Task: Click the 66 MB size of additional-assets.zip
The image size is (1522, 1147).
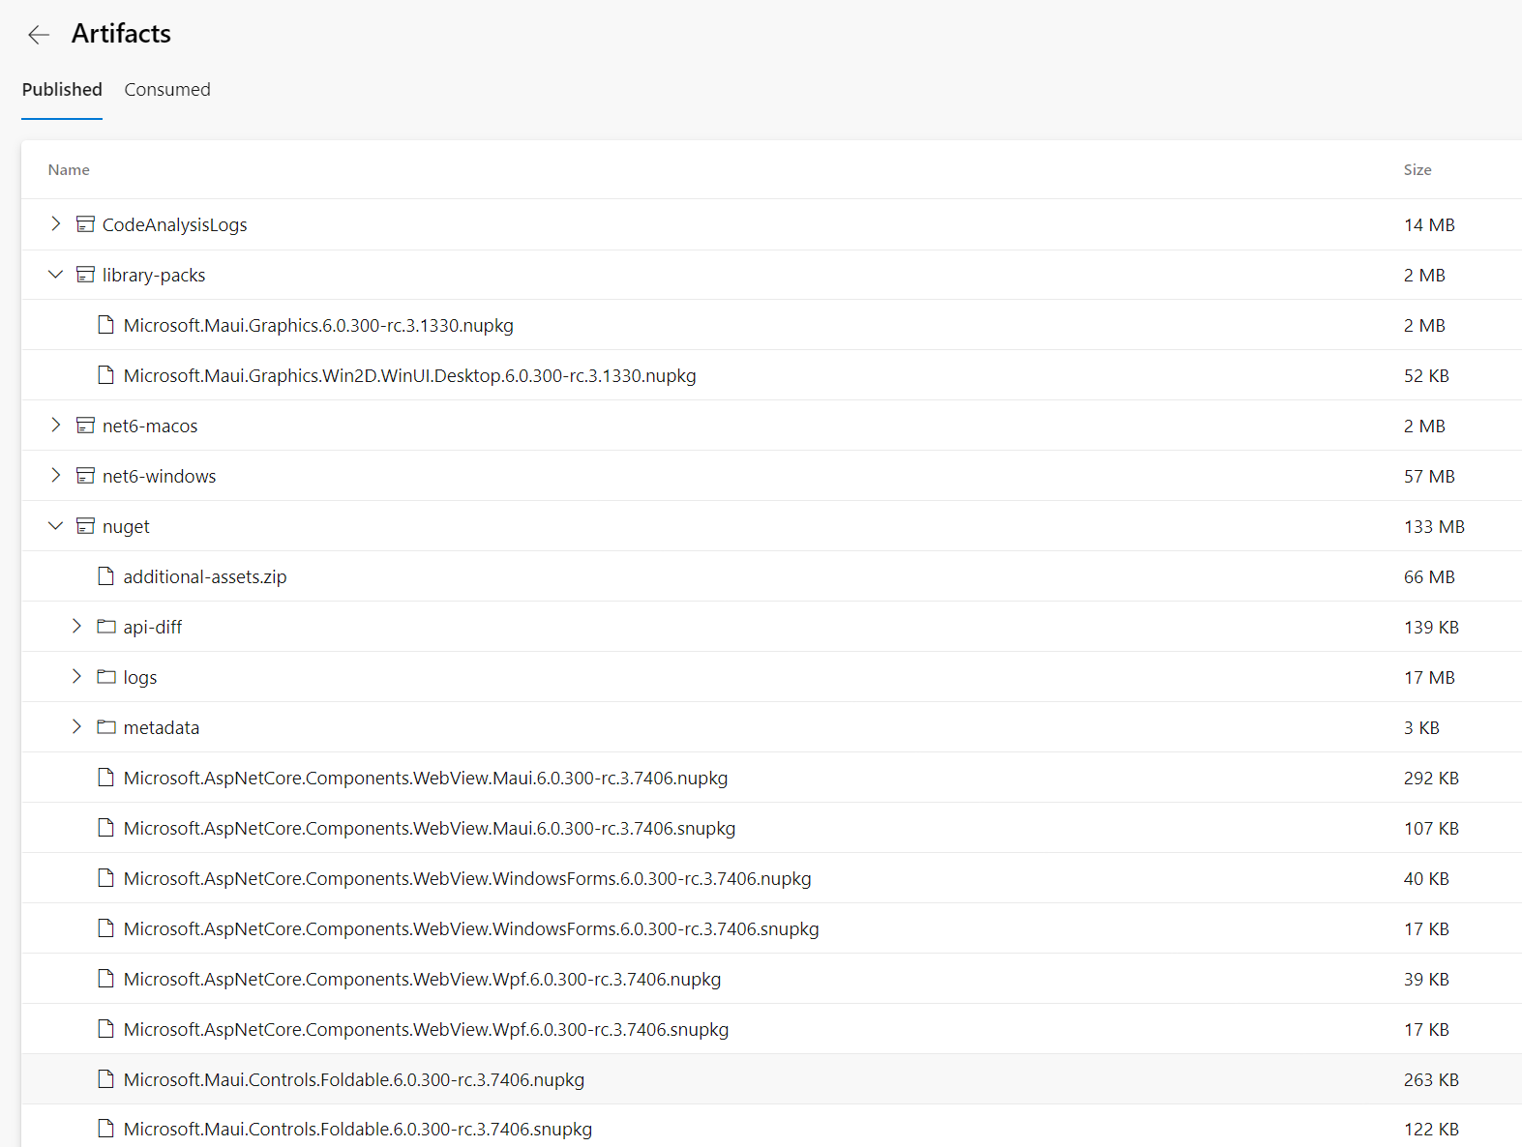Action: [x=1429, y=576]
